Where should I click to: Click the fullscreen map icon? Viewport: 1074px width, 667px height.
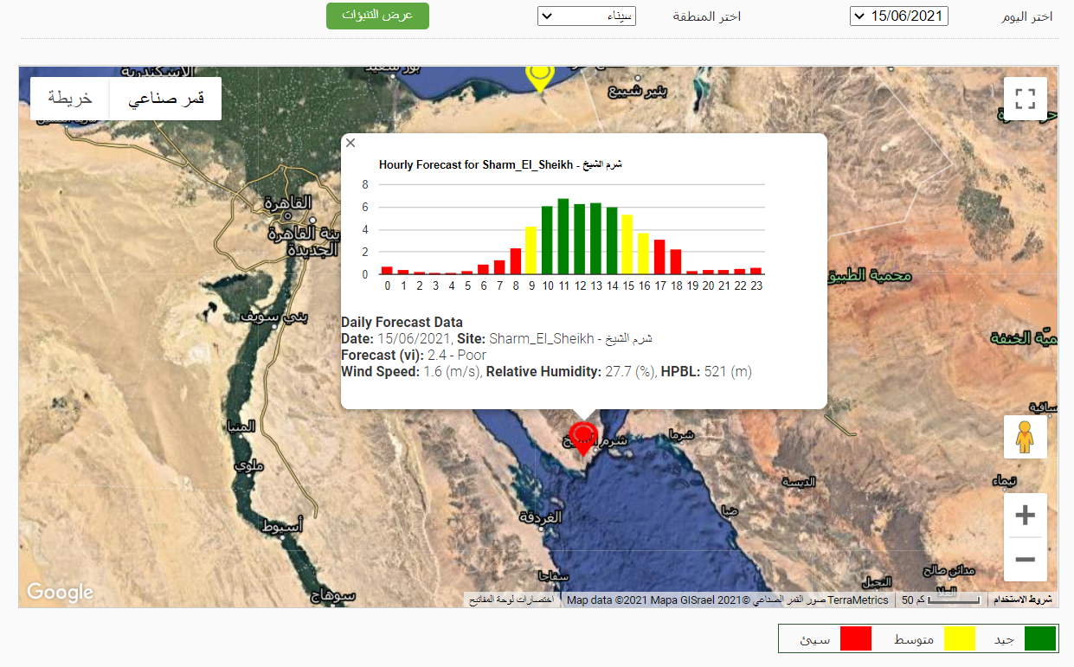[1025, 99]
